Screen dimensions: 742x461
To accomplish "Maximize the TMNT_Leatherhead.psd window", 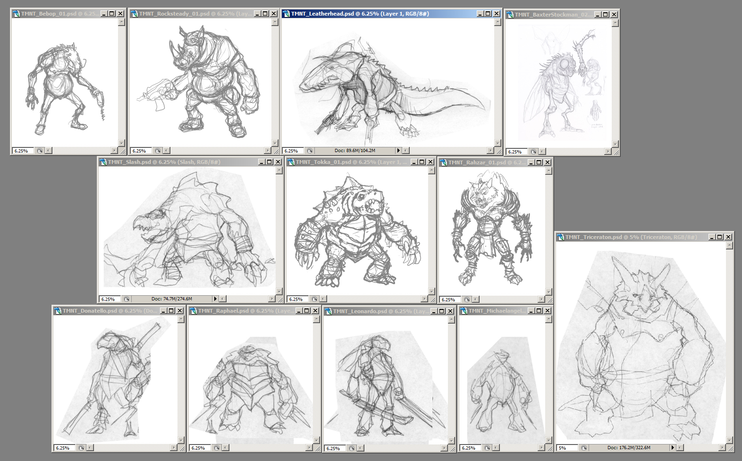I will (x=488, y=14).
